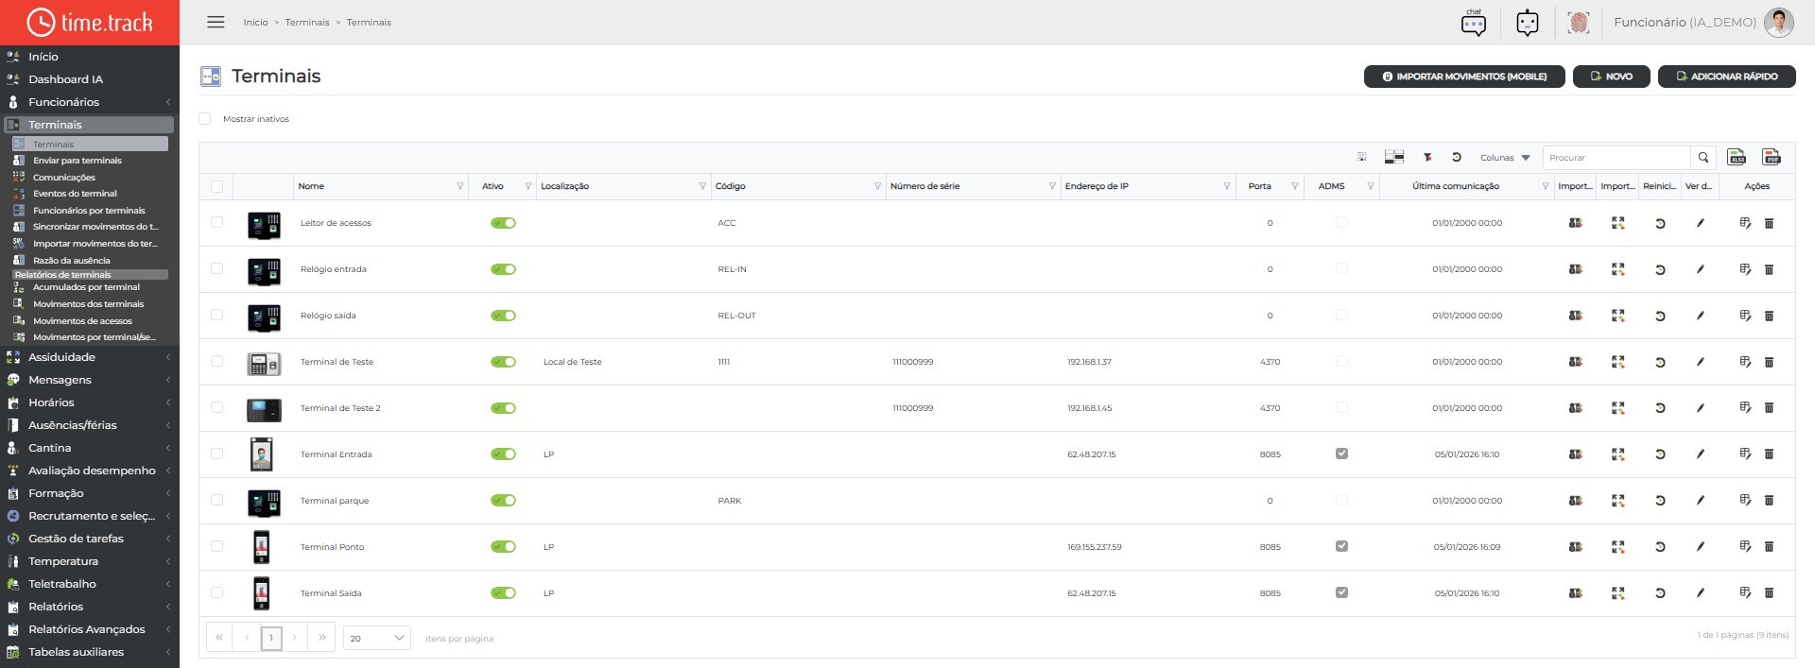Toggle the Ativo switch for Relógio saída
Screen dimensions: 1815x668
[503, 316]
